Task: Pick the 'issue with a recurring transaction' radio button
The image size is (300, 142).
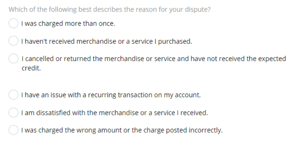Action: coord(13,95)
